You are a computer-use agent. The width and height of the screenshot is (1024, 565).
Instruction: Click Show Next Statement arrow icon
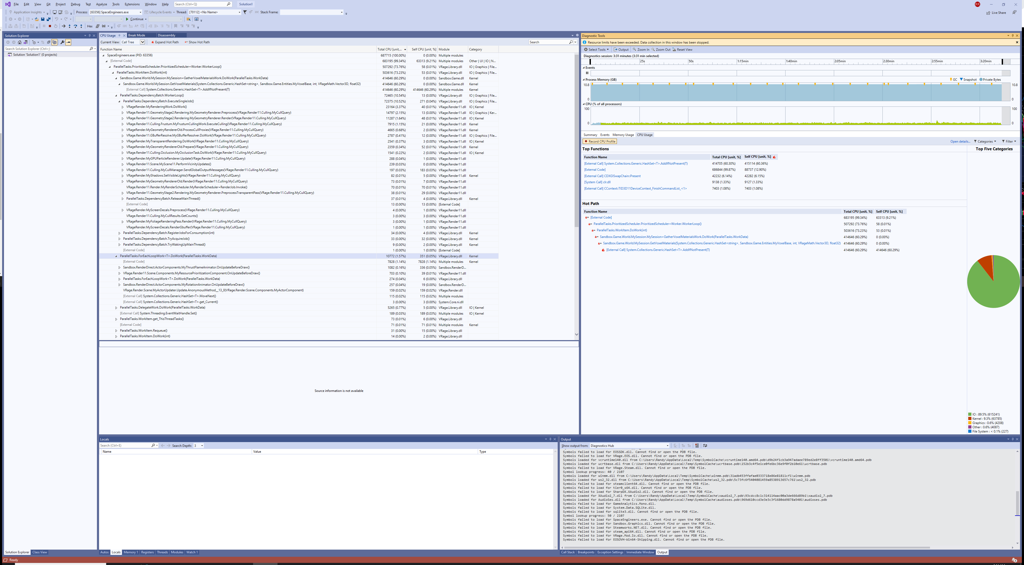point(64,26)
